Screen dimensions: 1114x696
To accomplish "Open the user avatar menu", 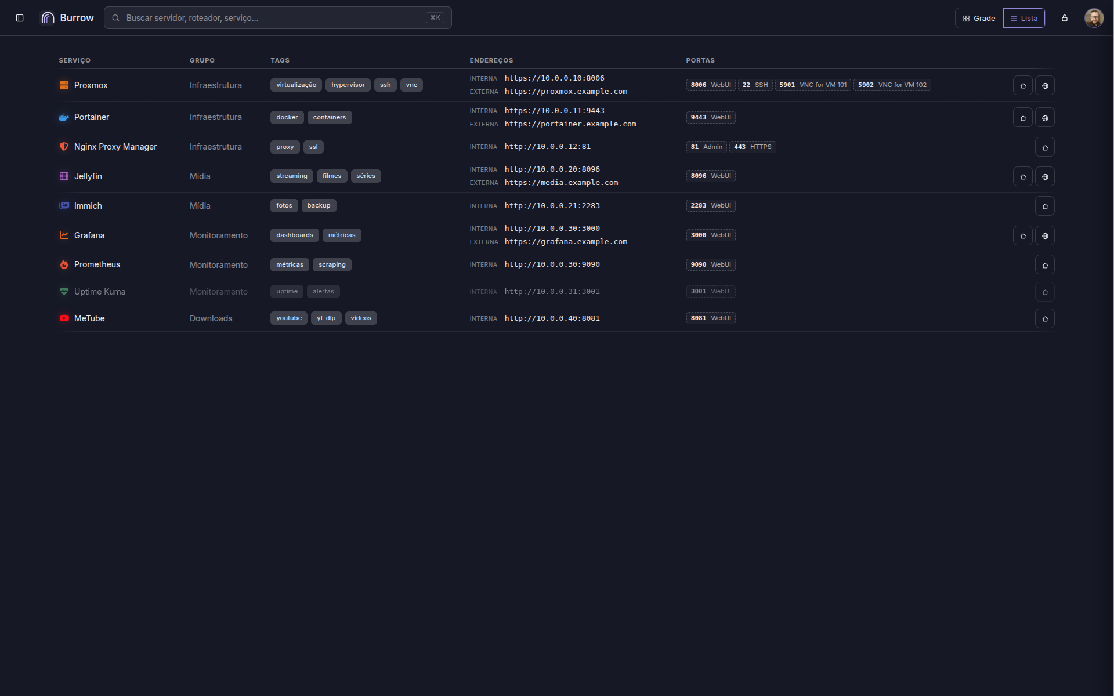I will (1094, 18).
